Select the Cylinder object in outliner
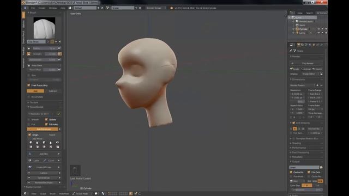This screenshot has width=349, height=196. click(303, 29)
